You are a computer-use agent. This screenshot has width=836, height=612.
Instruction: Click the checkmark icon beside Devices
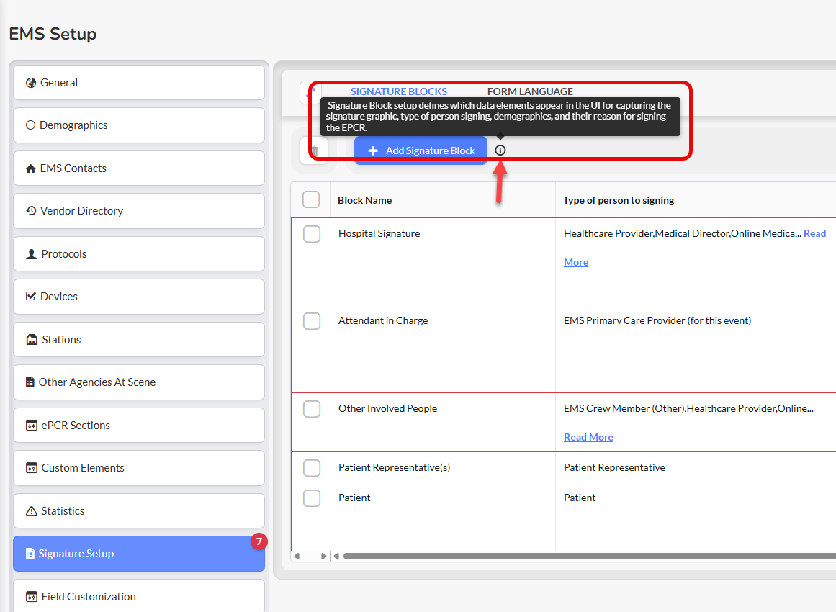[31, 296]
